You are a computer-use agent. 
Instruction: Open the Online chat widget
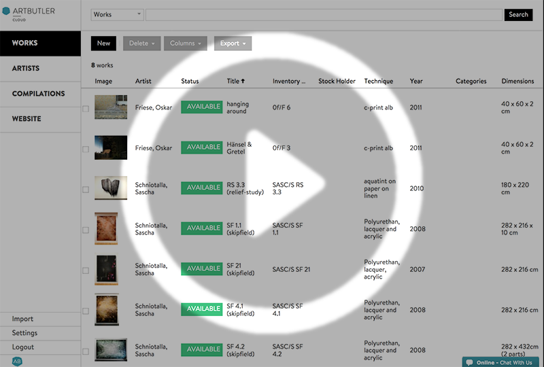point(500,362)
